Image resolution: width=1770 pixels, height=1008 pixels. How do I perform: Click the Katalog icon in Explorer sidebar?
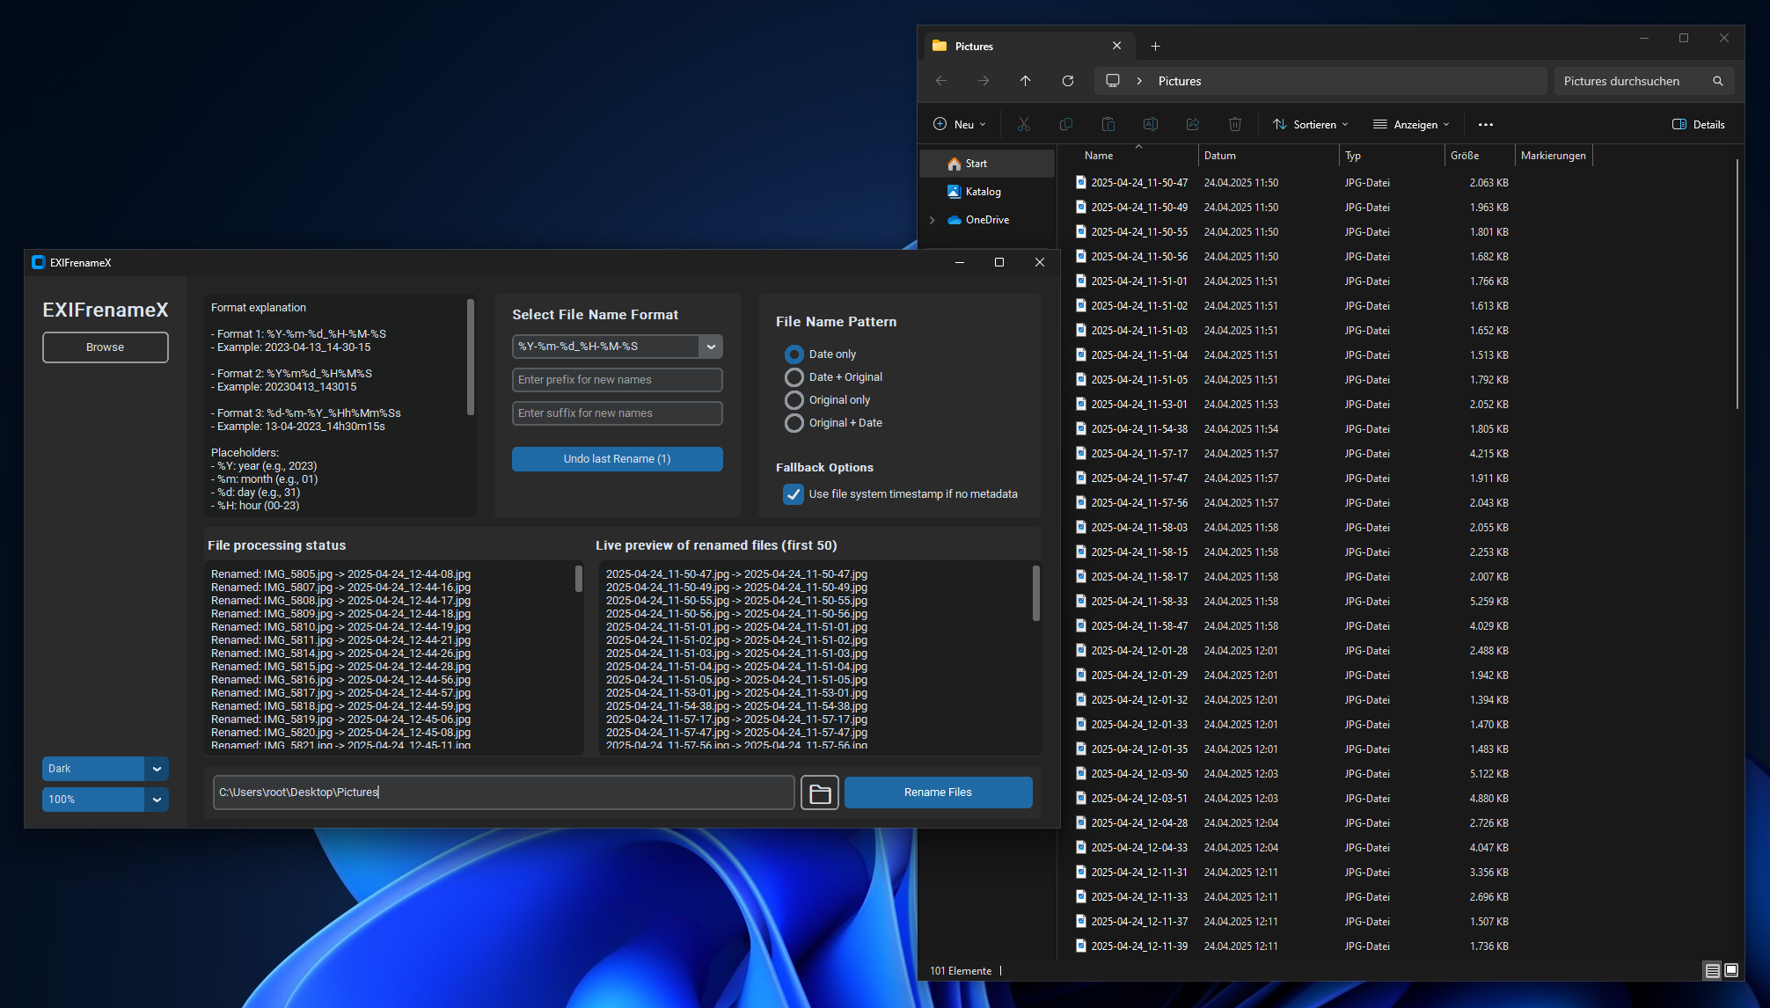pos(954,192)
